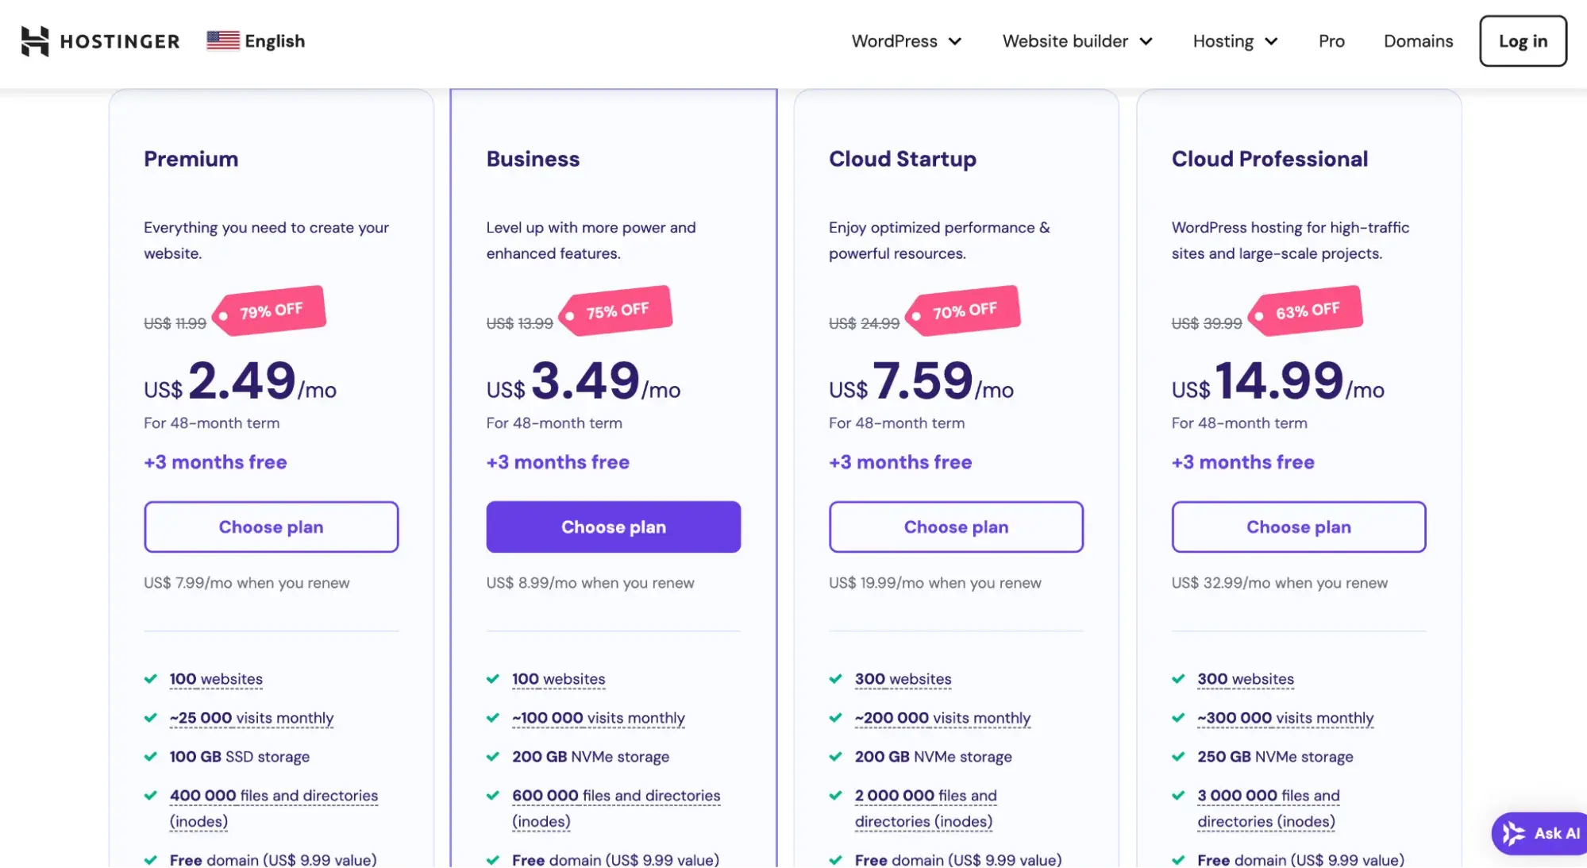The height and width of the screenshot is (868, 1587).
Task: Click checkmark beside Cloud Startup 300 websites
Action: tap(836, 679)
